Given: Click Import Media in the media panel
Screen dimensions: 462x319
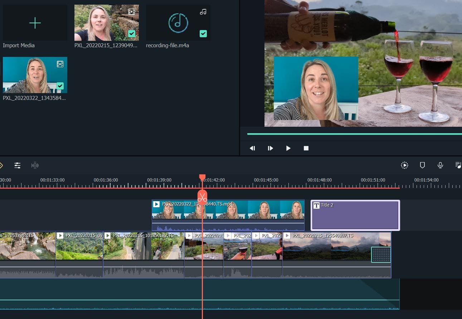Looking at the screenshot, I should [35, 23].
